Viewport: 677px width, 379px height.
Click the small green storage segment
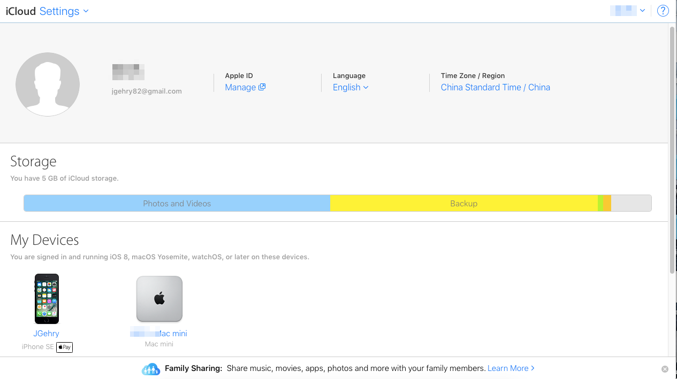click(x=600, y=203)
